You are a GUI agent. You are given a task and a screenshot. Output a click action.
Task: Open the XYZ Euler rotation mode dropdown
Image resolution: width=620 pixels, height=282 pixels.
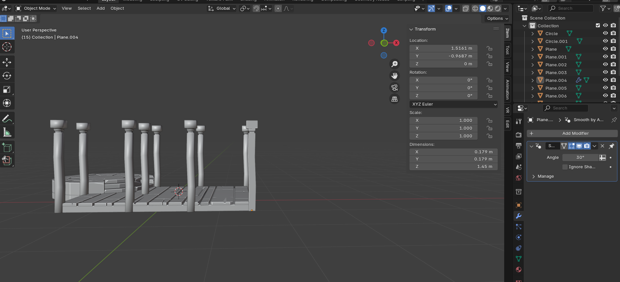point(453,104)
